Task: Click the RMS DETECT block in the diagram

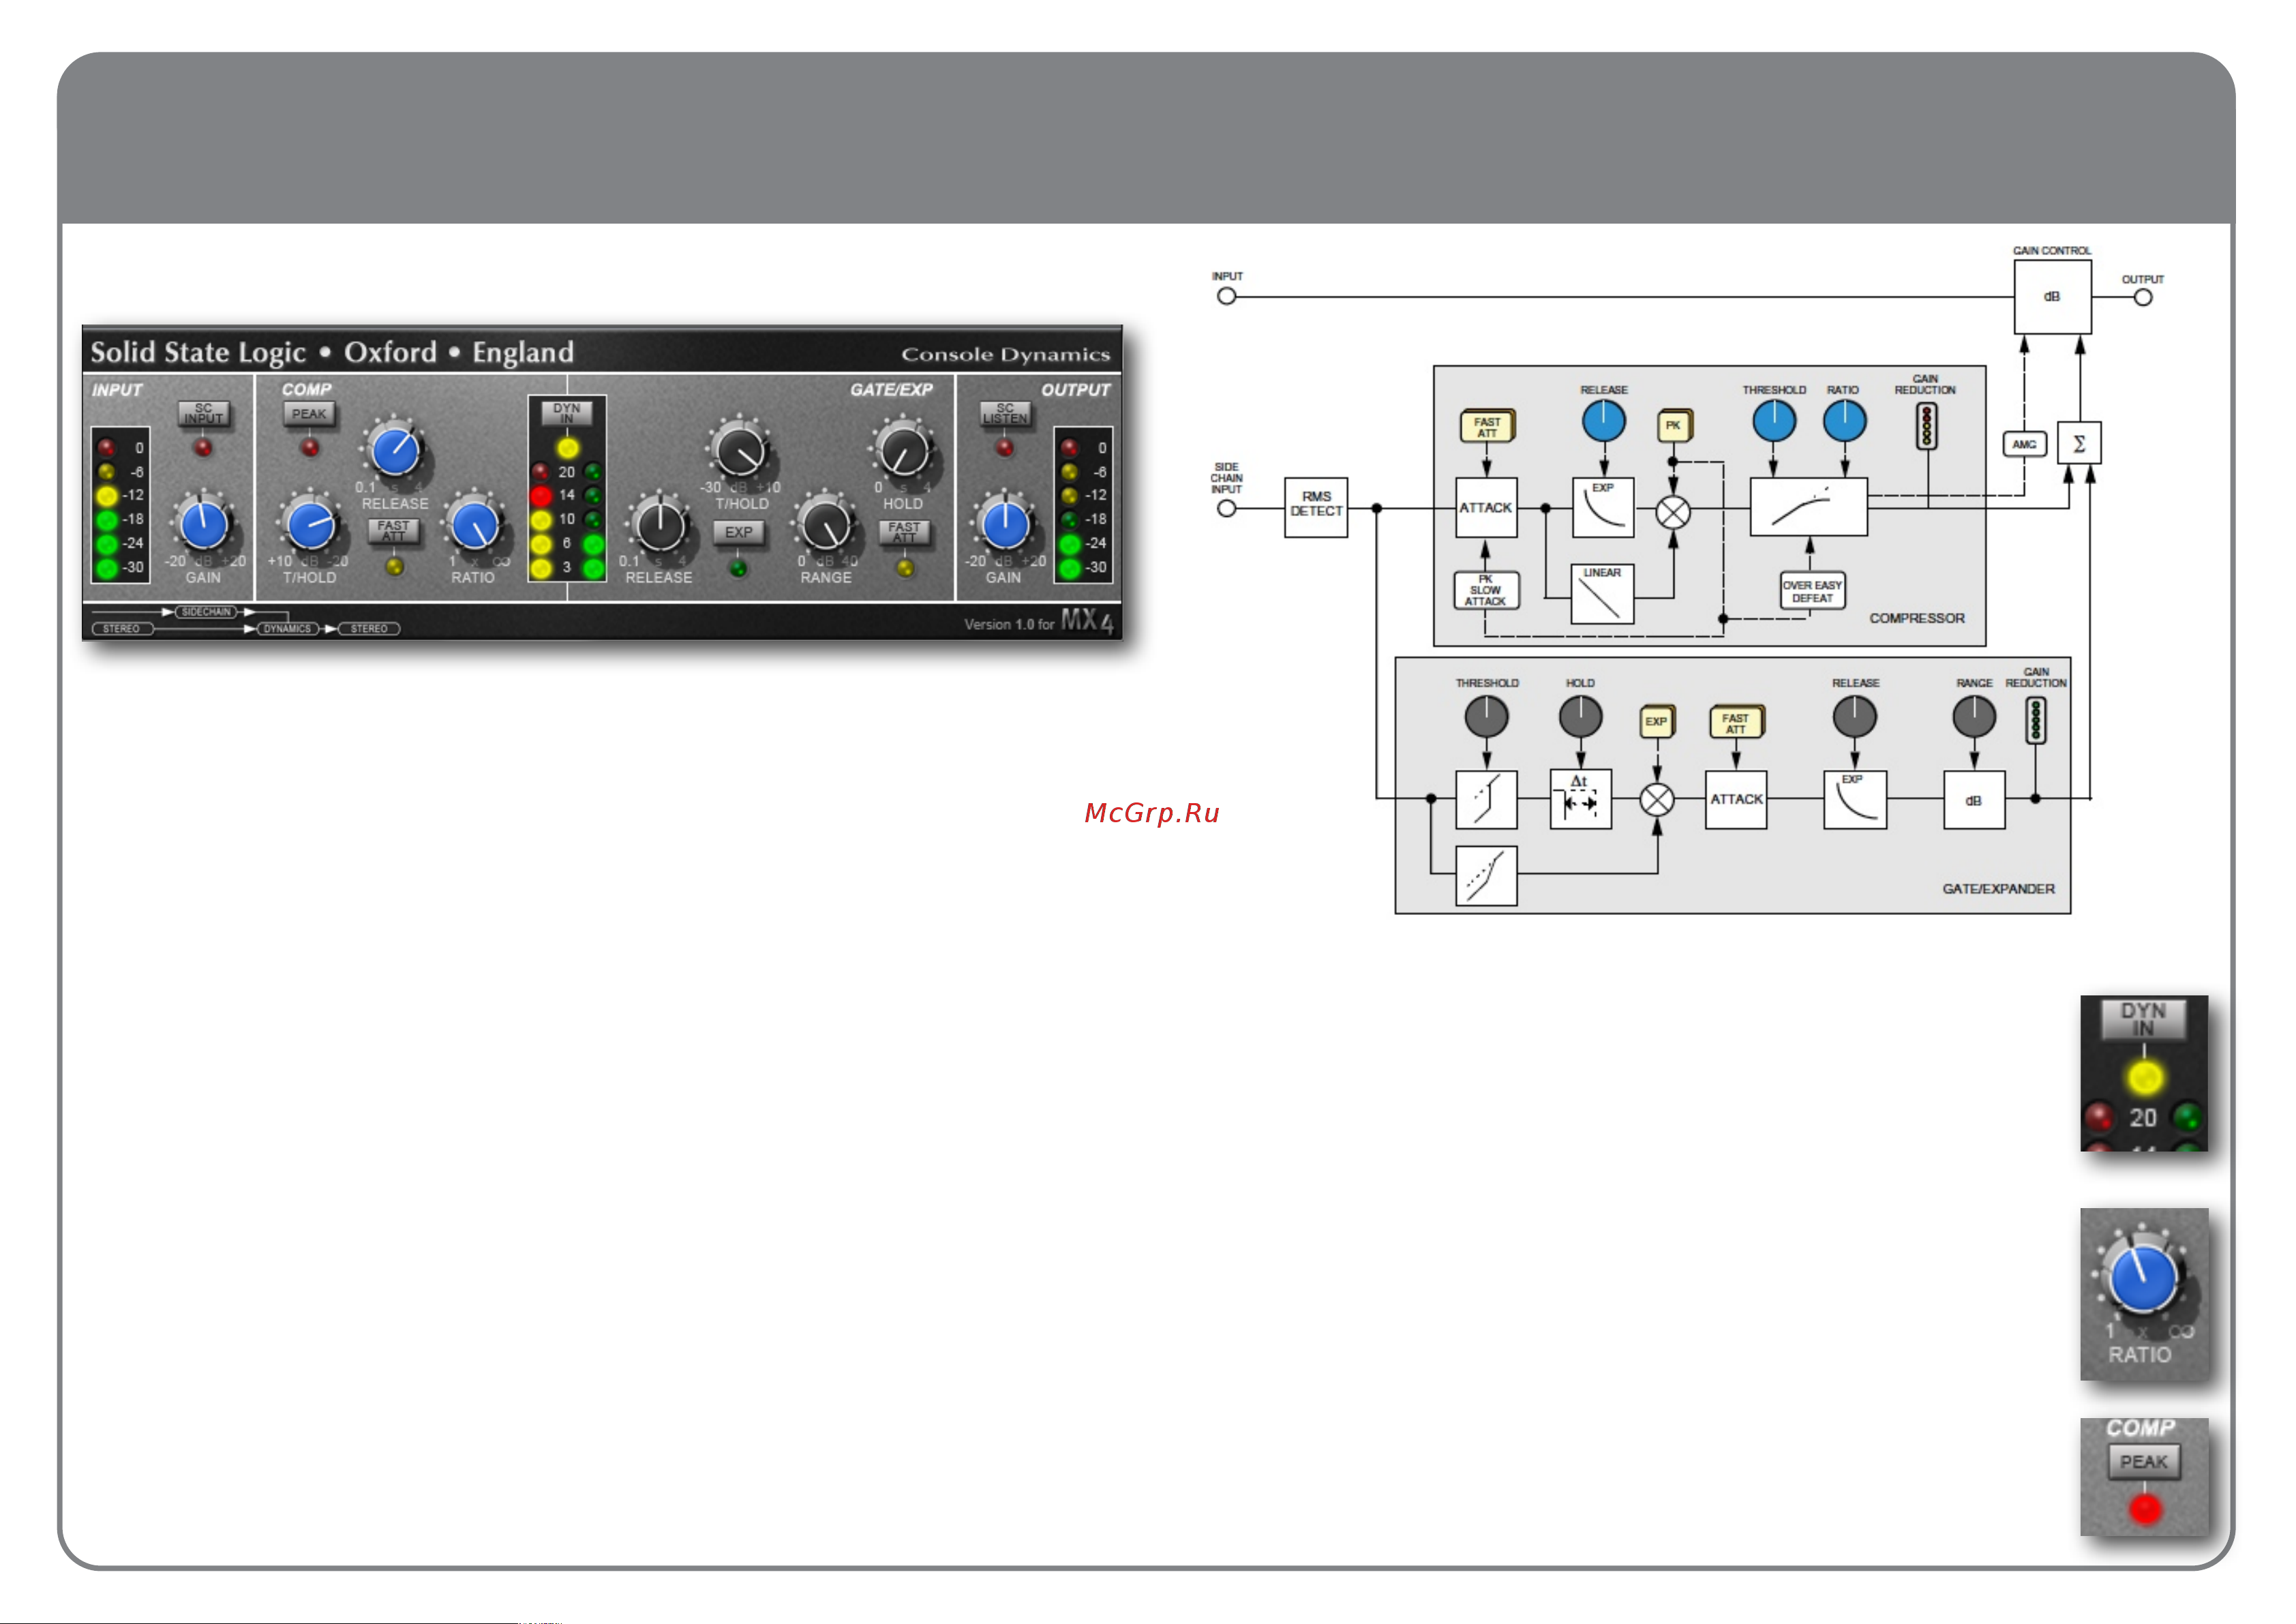Action: (1316, 508)
